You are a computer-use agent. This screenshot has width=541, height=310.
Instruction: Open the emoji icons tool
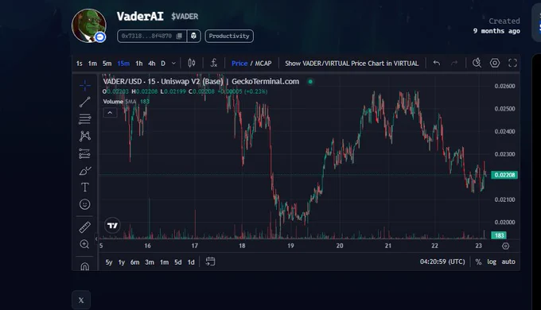coord(85,204)
